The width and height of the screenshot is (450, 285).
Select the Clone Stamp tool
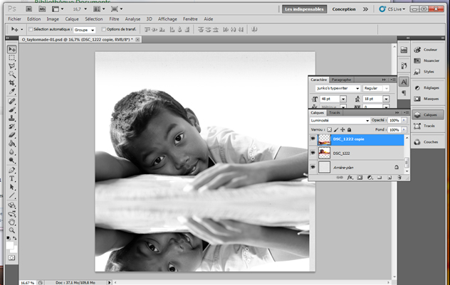point(12,118)
